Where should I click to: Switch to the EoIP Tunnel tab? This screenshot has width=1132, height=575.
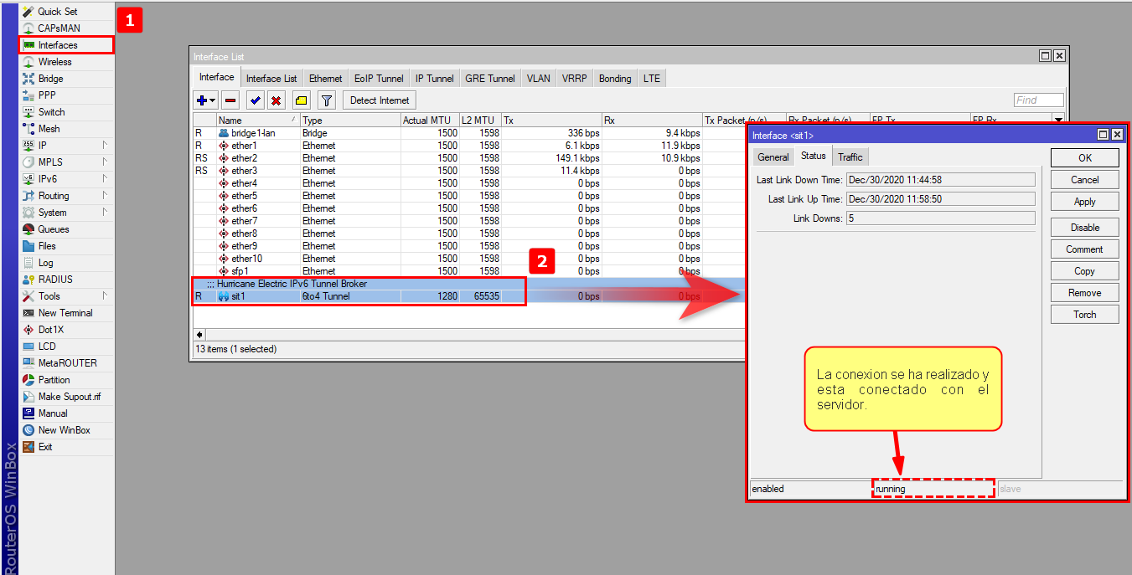379,79
